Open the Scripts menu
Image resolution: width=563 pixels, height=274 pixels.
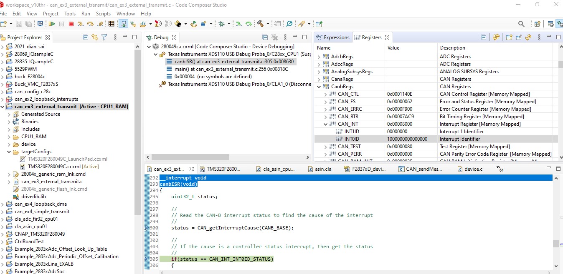click(x=103, y=14)
